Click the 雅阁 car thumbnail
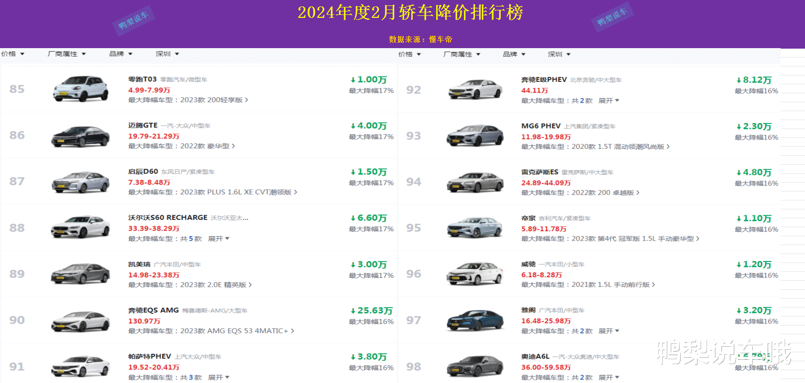Viewport: 805px width, 383px height. click(475, 320)
